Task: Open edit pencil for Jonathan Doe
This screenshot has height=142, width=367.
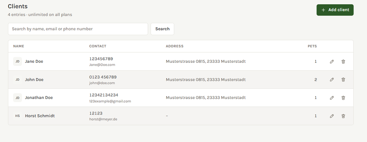Action: click(x=332, y=98)
